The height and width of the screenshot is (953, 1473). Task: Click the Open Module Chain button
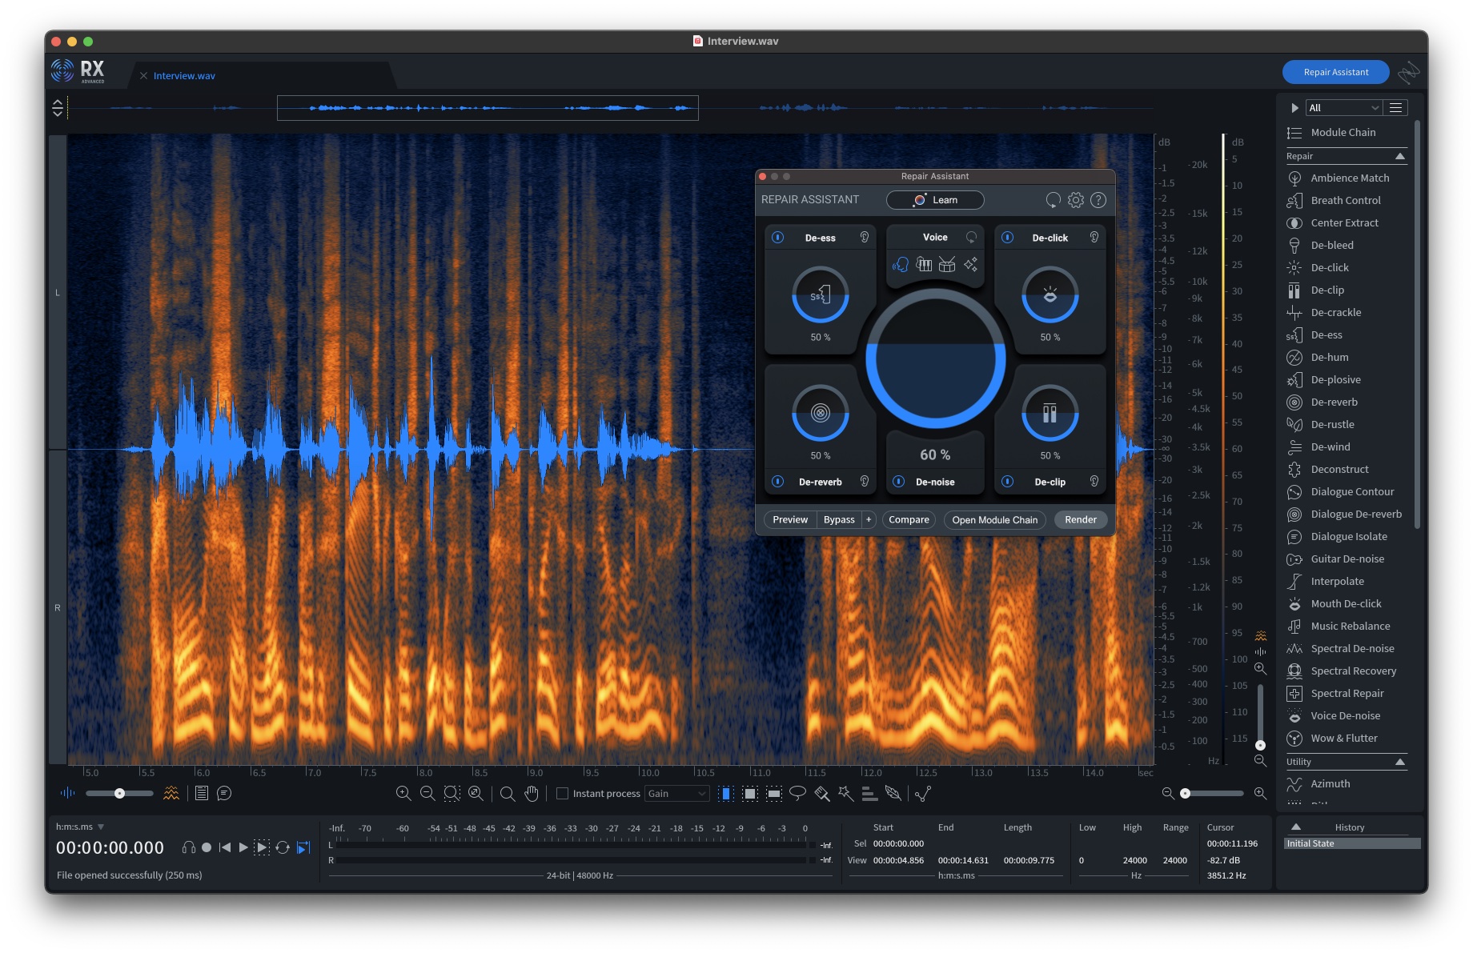point(993,519)
